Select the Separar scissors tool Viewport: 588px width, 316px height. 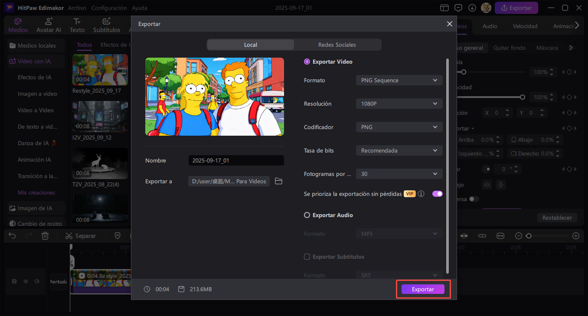[80, 236]
